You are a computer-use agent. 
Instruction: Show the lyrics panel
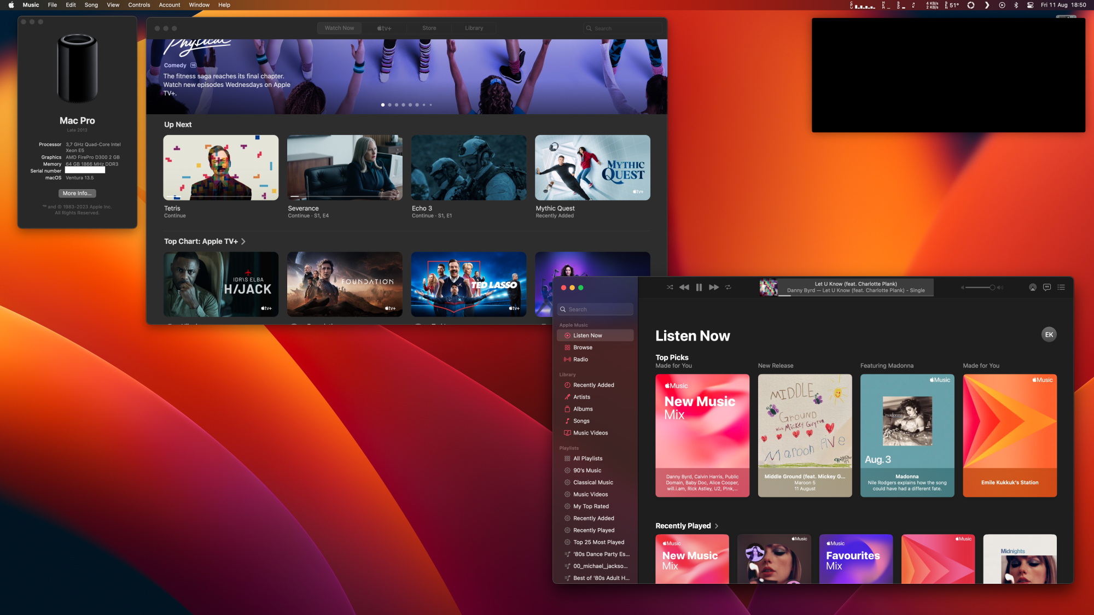tap(1046, 287)
